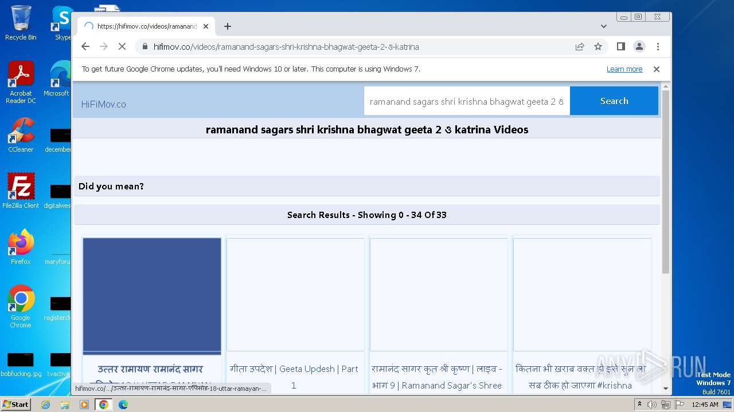Image resolution: width=734 pixels, height=412 pixels.
Task: Open Windows Media Player taskbar icon
Action: [84, 405]
